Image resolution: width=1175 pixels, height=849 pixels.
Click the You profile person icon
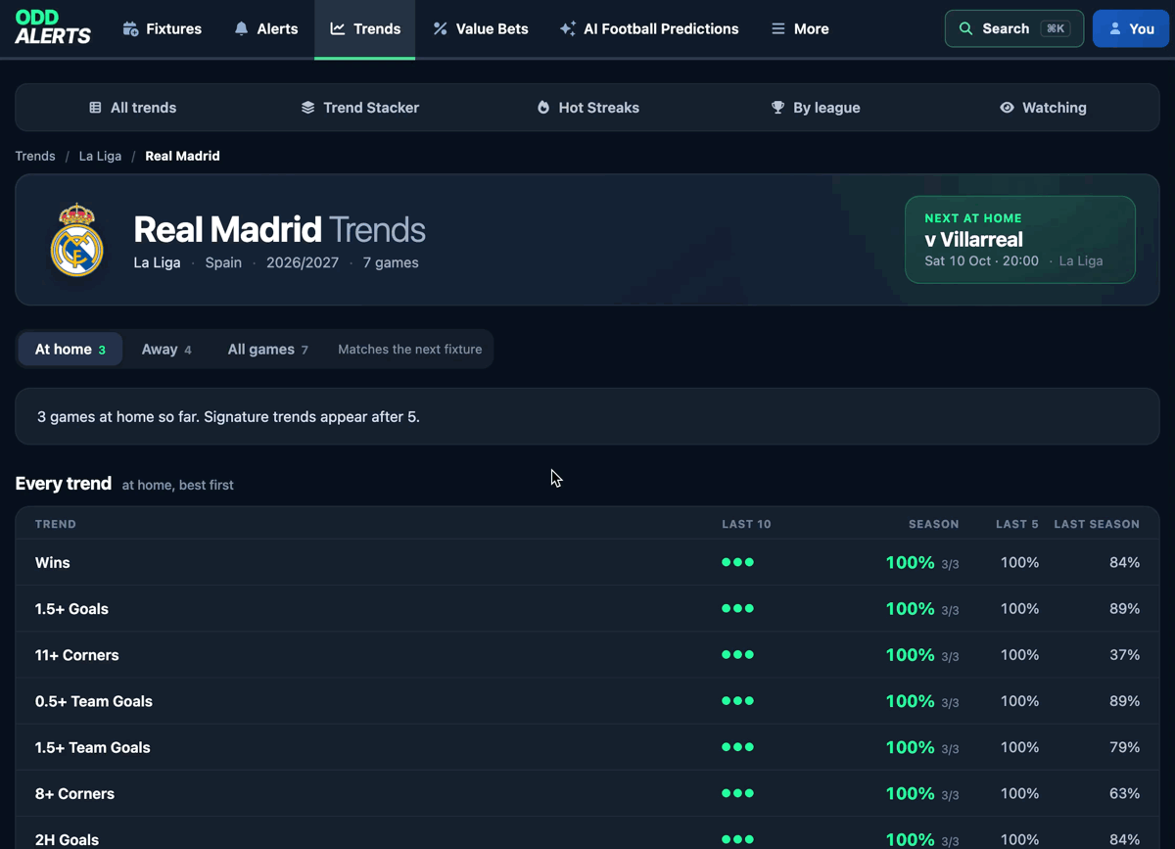(1114, 28)
